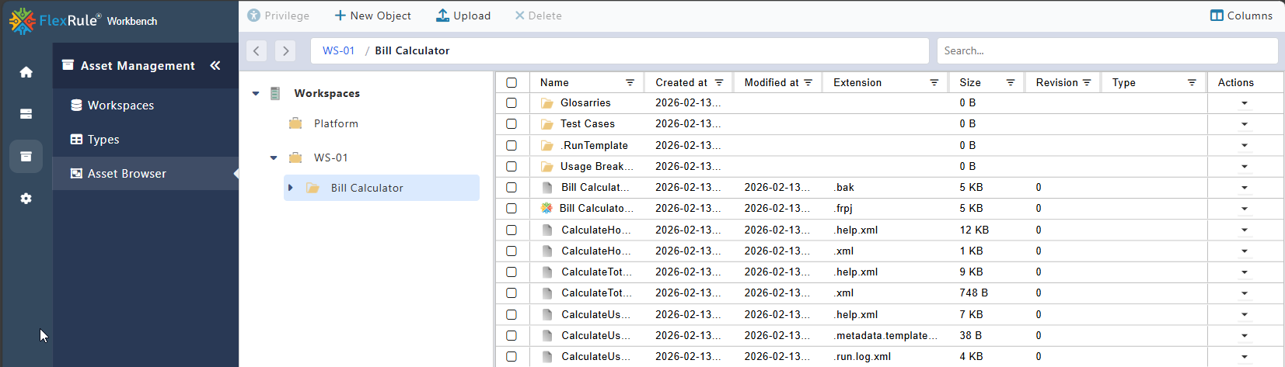Click the file icon of the .bak row
The image size is (1285, 367).
tap(547, 187)
